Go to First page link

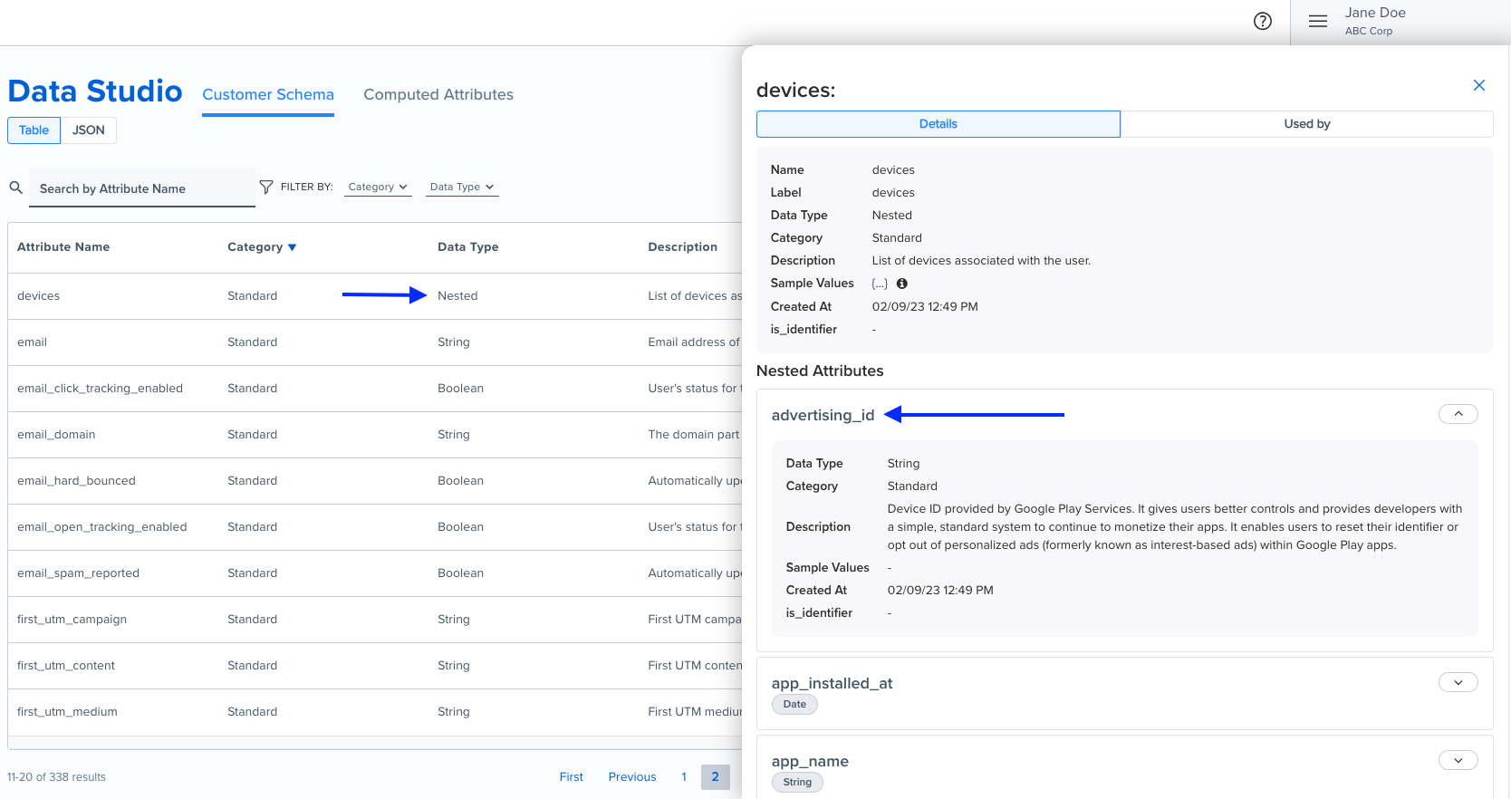point(572,776)
